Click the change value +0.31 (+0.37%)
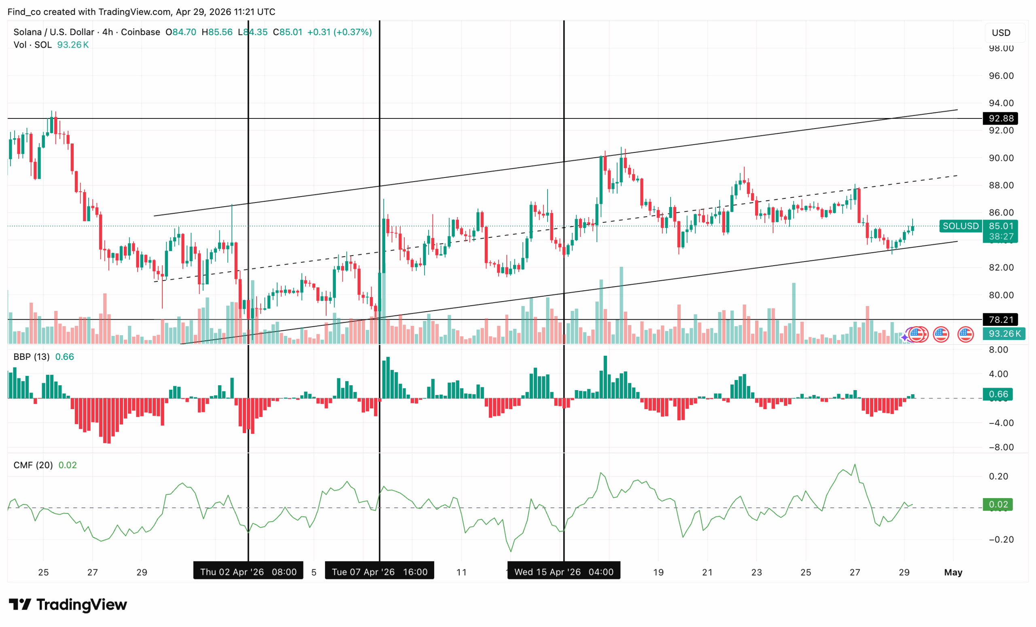Screen dimensions: 1036x627 (340, 32)
